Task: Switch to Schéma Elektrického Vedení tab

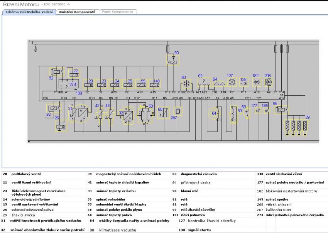Action: click(x=29, y=12)
